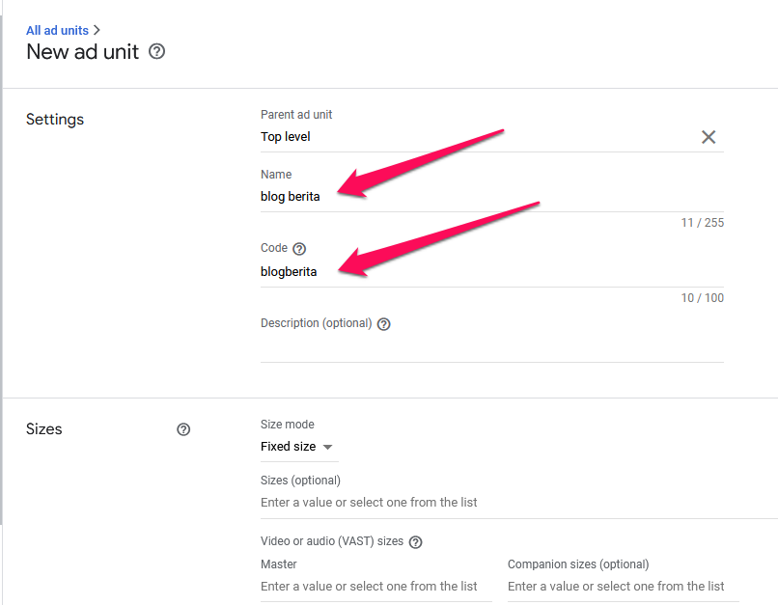
Task: Open the Sizes optional value list
Action: (x=518, y=503)
